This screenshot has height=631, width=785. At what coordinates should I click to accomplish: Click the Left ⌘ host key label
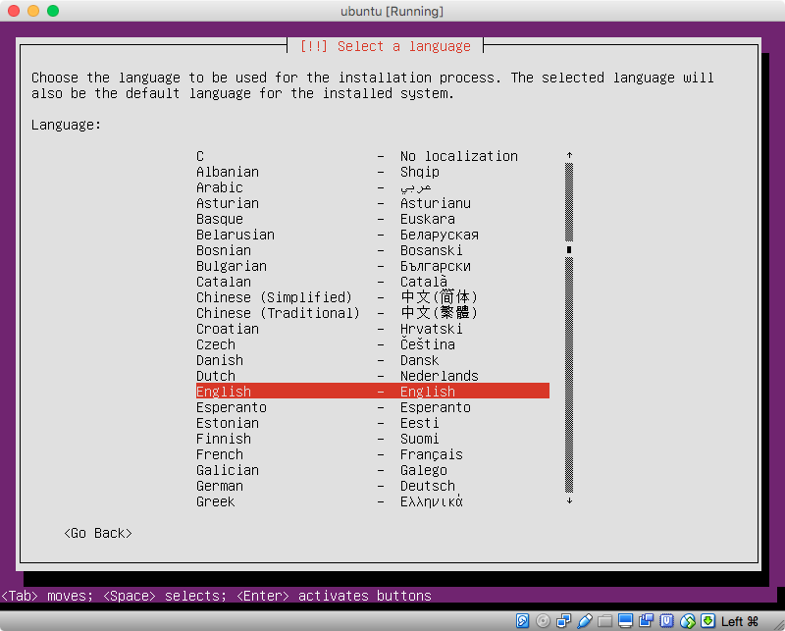(x=740, y=621)
